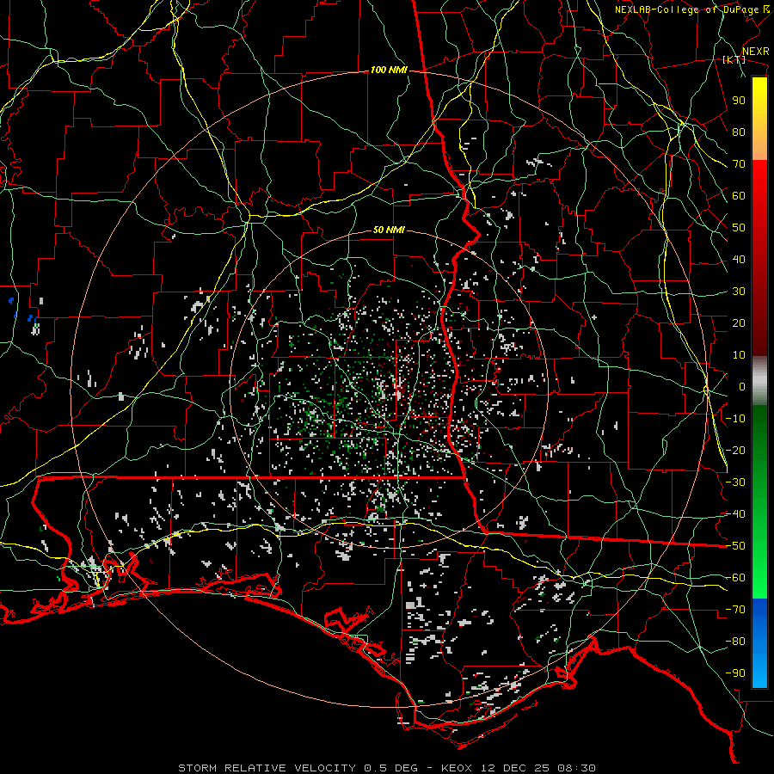Viewport: 774px width, 774px height.
Task: Click the -70 value on the velocity scale
Action: coord(736,610)
